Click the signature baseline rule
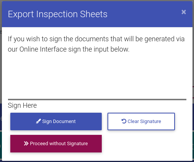This screenshot has width=194, height=162. coord(97,99)
